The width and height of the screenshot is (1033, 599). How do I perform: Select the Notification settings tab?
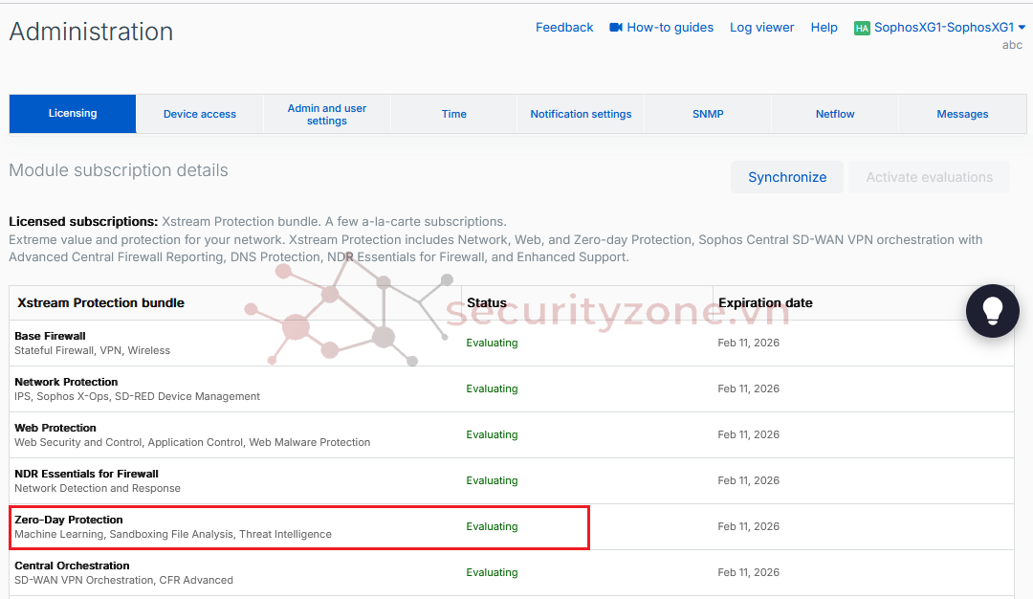[581, 114]
